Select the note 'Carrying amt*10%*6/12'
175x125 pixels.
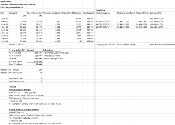coord(106,44)
